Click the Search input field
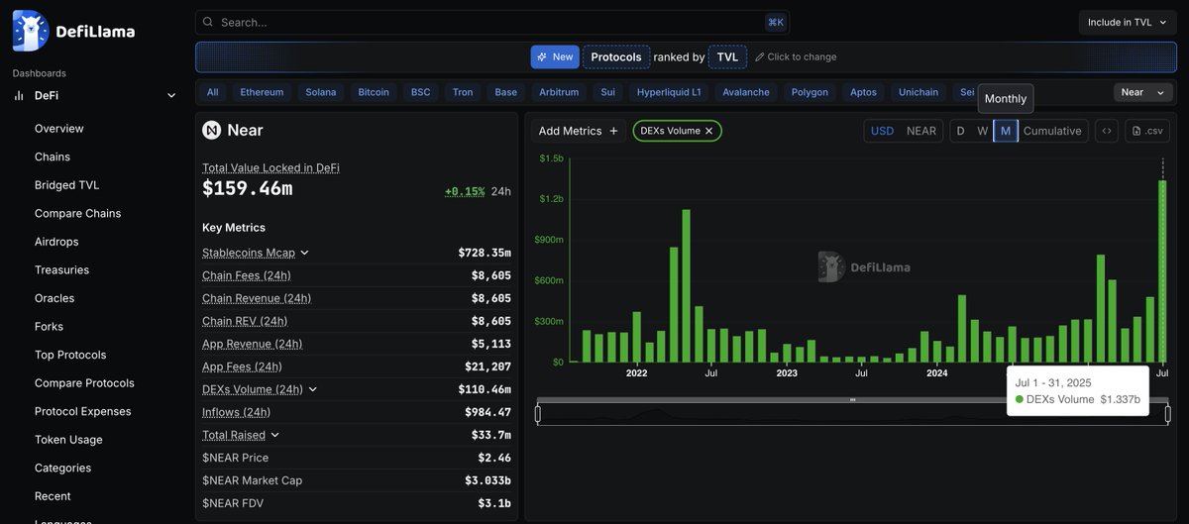This screenshot has height=524, width=1189. (x=492, y=22)
